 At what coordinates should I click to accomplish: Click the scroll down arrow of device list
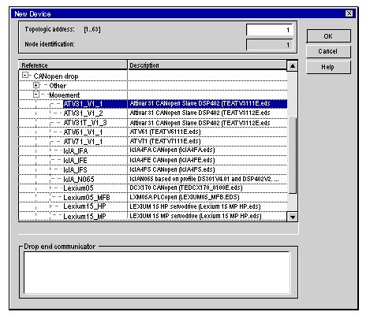[293, 217]
